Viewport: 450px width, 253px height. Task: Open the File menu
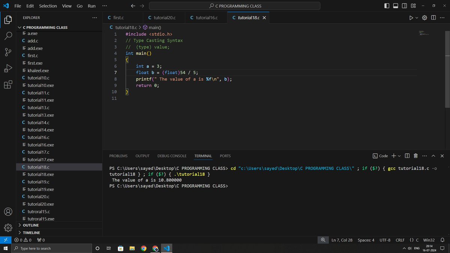pyautogui.click(x=18, y=6)
